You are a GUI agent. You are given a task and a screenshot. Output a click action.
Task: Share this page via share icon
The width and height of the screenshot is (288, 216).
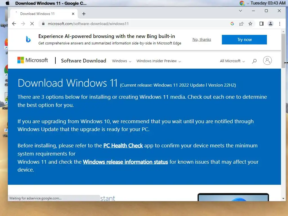(241, 24)
